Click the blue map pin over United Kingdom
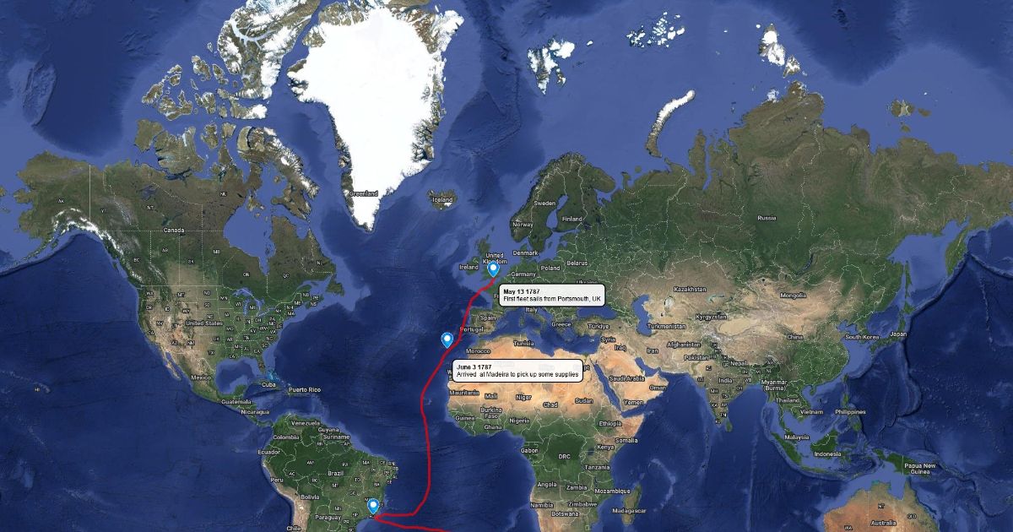The width and height of the screenshot is (1013, 532). coord(493,269)
